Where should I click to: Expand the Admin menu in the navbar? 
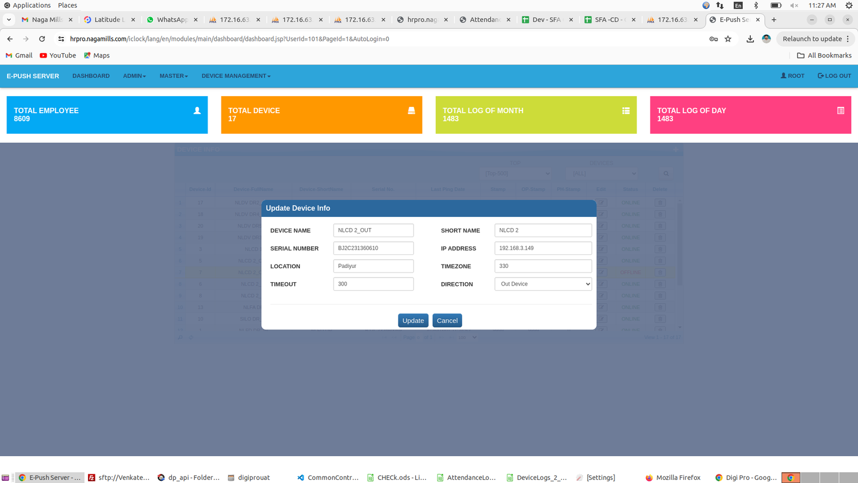click(134, 76)
